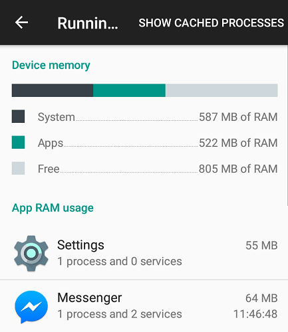Screen dimensions: 288x332
Task: Tap the Messenger app icon
Action: [x=31, y=307]
